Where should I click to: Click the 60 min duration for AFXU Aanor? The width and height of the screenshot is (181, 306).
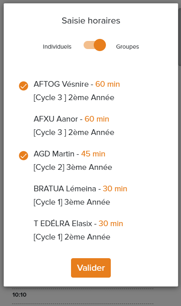pyautogui.click(x=97, y=119)
